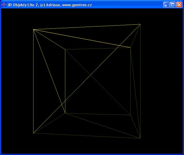
Task: Select the inner square's bottom-right corner
Action: pyautogui.click(x=130, y=115)
